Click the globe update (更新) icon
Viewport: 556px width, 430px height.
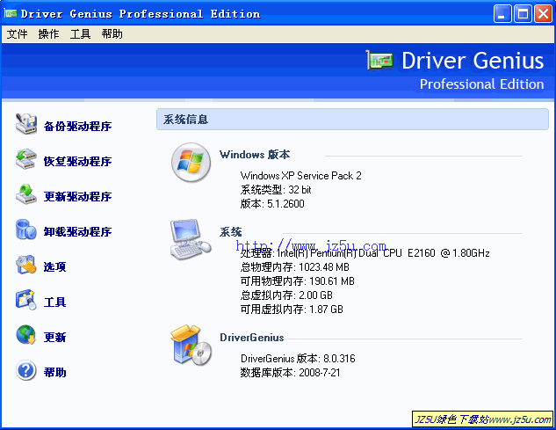coord(26,335)
